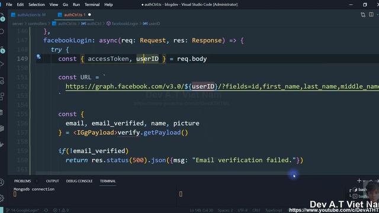Open the facebookLogin breadcrumb

click(x=123, y=24)
